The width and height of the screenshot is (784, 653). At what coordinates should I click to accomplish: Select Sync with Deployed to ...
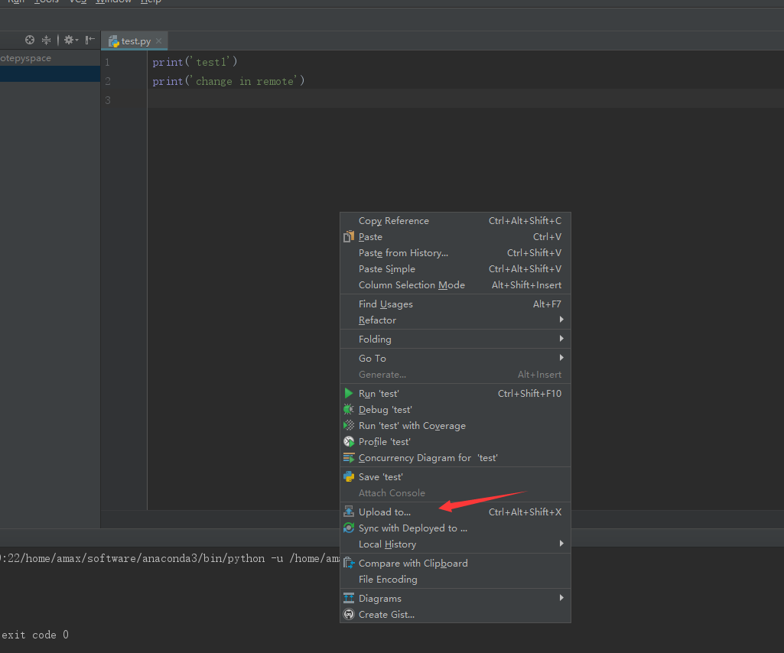412,528
